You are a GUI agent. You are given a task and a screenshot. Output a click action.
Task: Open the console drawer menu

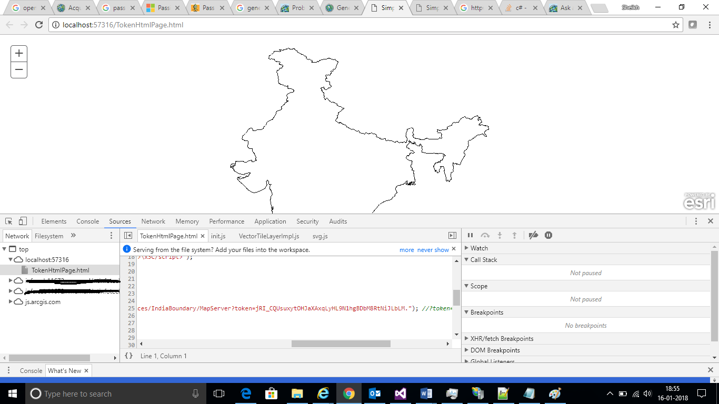[x=8, y=370]
